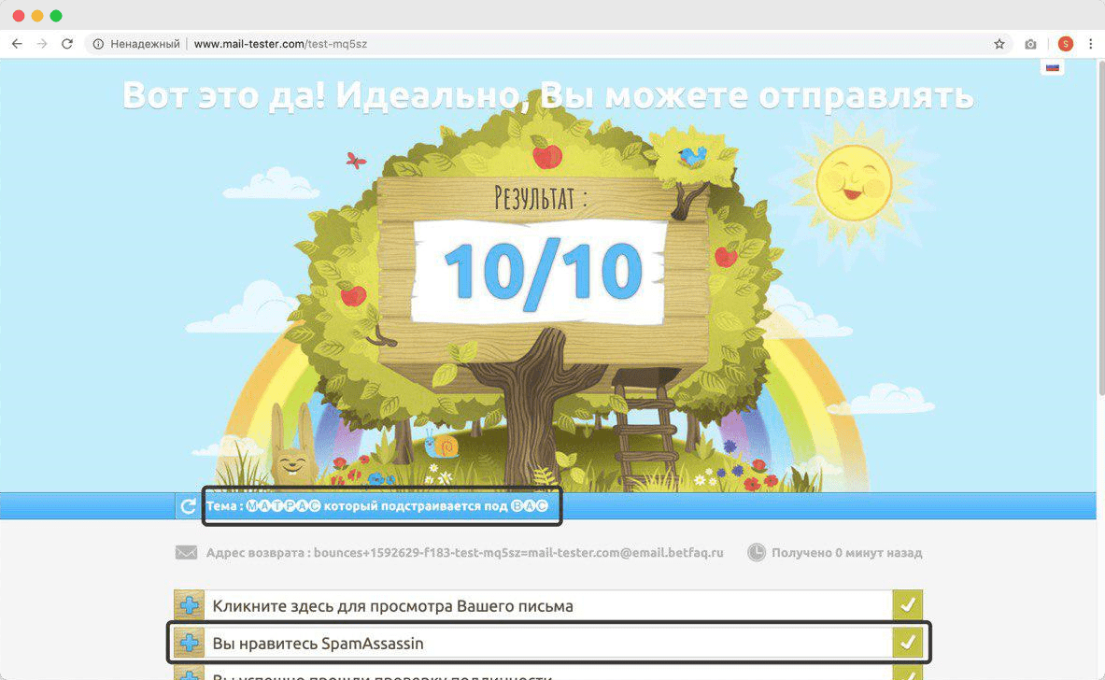Expand plus icon for Вы нравитесь SpamAssassin
Screen dimensions: 1105x680
[x=189, y=643]
